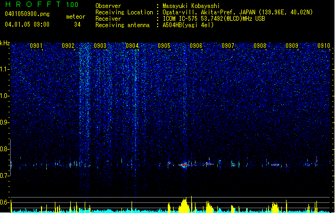The width and height of the screenshot is (335, 213).
Task: Click the 0908 time marker
Action: click(x=260, y=46)
